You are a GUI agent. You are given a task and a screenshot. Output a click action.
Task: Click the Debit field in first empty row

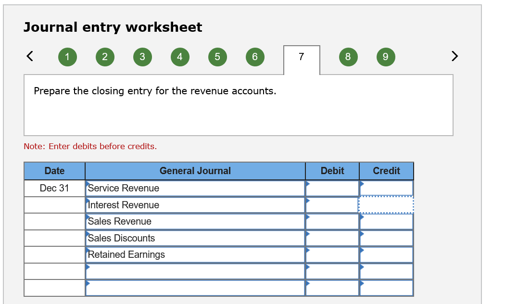(332, 271)
